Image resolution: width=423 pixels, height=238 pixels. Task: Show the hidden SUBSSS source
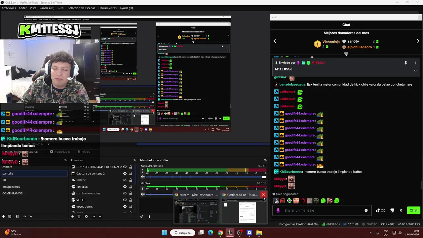[x=125, y=180]
